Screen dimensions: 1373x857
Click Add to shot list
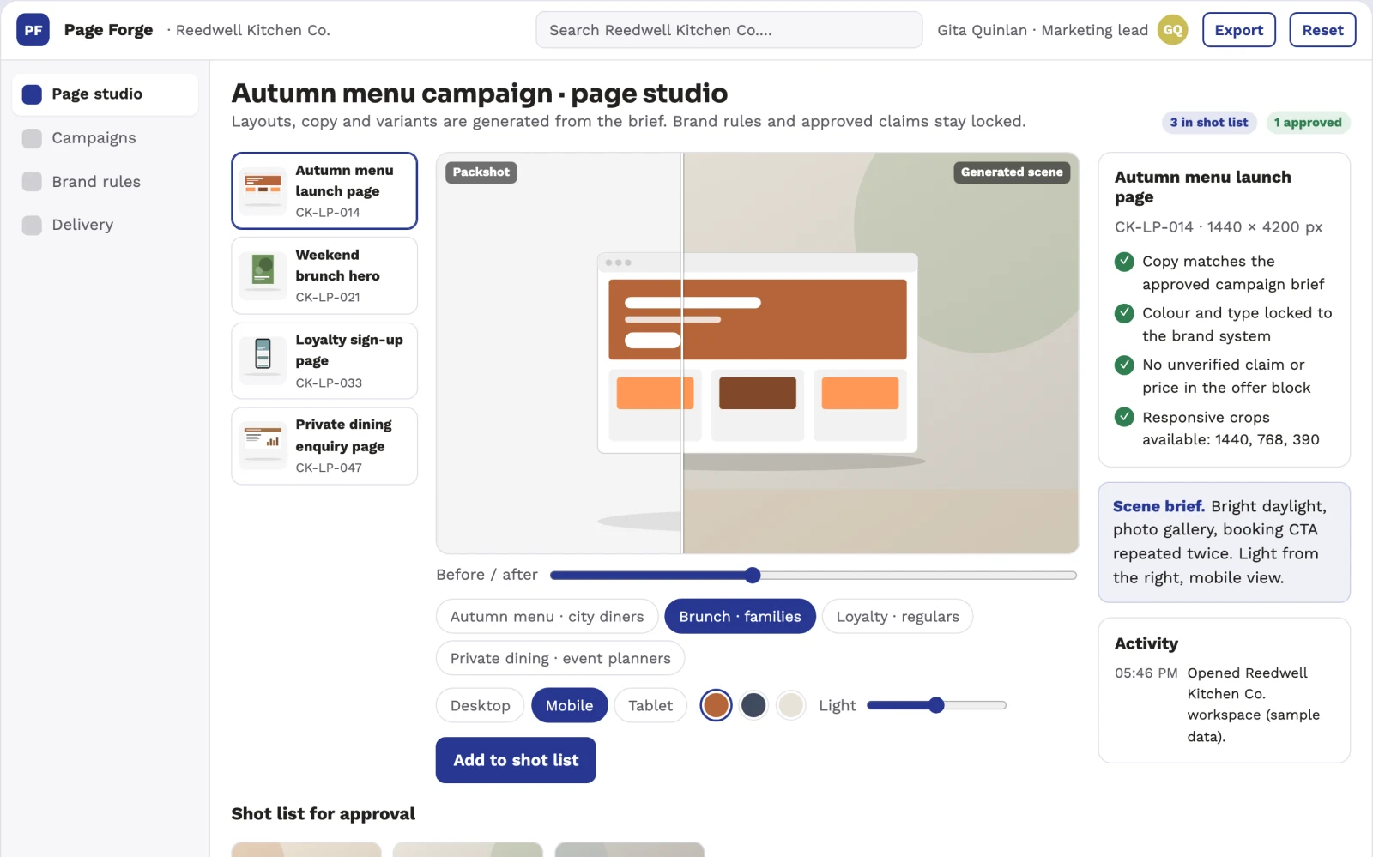(x=516, y=760)
